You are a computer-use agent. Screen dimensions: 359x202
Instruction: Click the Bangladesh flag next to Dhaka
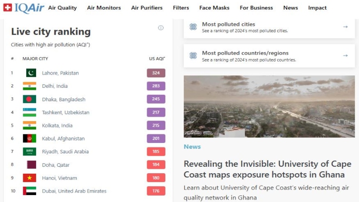pos(29,99)
